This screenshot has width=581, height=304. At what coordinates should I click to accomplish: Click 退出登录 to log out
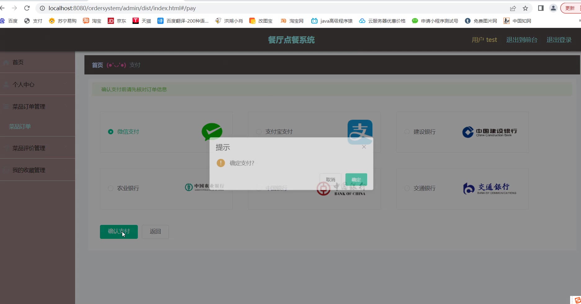tap(559, 40)
